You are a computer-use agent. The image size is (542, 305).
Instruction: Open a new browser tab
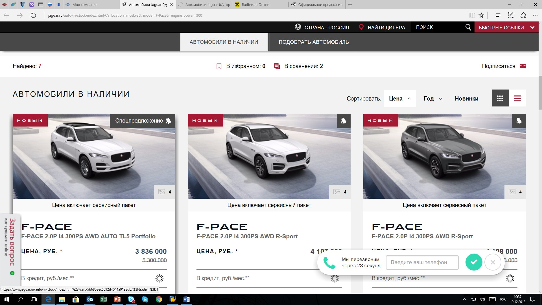coord(350,5)
